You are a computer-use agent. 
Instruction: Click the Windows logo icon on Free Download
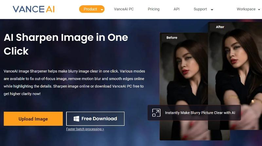coord(76,119)
